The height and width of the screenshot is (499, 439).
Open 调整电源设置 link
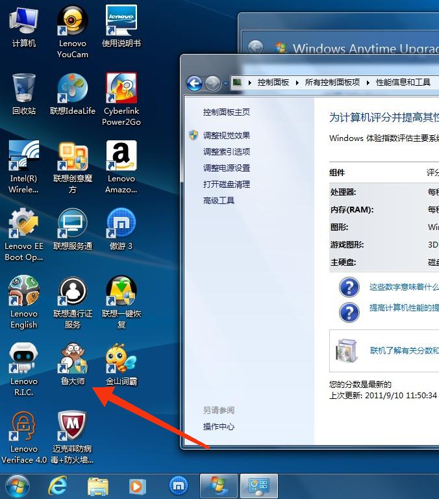[227, 168]
